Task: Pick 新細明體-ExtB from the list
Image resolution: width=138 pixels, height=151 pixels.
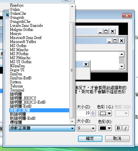Action: pos(39,118)
